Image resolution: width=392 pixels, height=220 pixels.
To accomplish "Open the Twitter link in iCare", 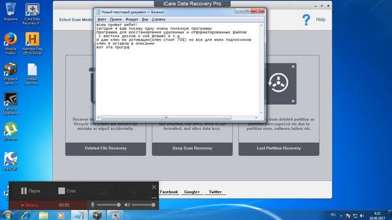I will (x=215, y=192).
